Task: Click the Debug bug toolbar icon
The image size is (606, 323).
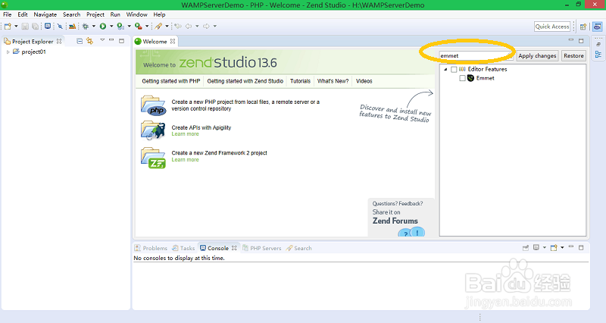Action: pos(86,27)
